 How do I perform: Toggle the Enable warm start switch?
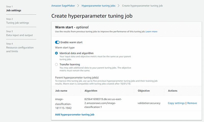(x=57, y=42)
